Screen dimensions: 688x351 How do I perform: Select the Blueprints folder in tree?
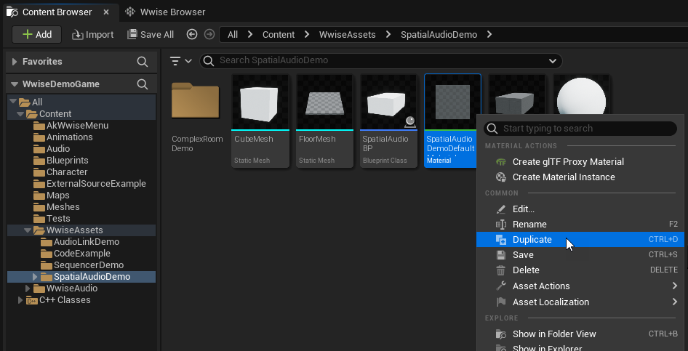pyautogui.click(x=67, y=161)
